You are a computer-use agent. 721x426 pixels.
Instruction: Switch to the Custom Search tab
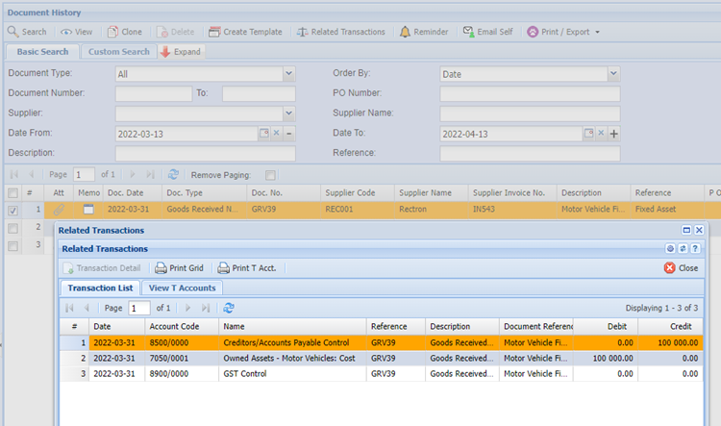(x=119, y=52)
